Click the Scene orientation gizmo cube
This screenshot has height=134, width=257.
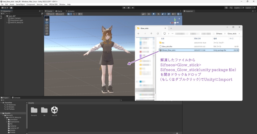[175, 23]
